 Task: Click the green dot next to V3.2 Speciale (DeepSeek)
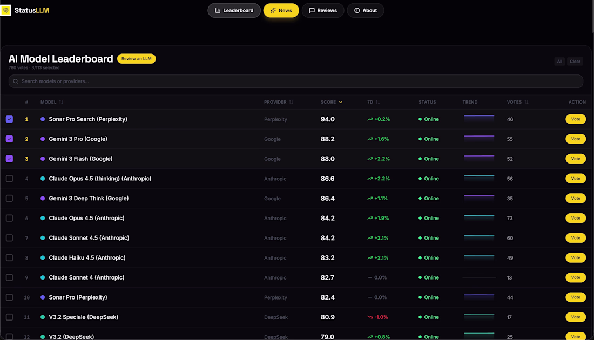coord(43,317)
